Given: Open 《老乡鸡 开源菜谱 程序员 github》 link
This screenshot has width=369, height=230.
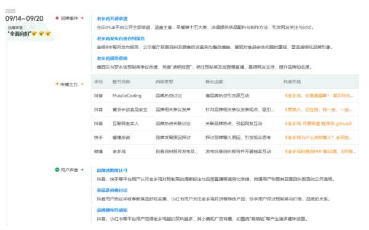Looking at the screenshot, I should pos(319,124).
